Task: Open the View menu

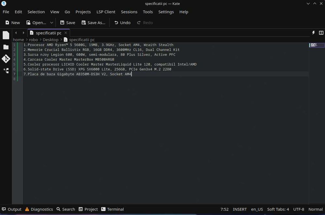Action: 55,12
